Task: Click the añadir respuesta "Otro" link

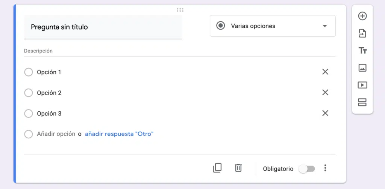Action: (119, 134)
